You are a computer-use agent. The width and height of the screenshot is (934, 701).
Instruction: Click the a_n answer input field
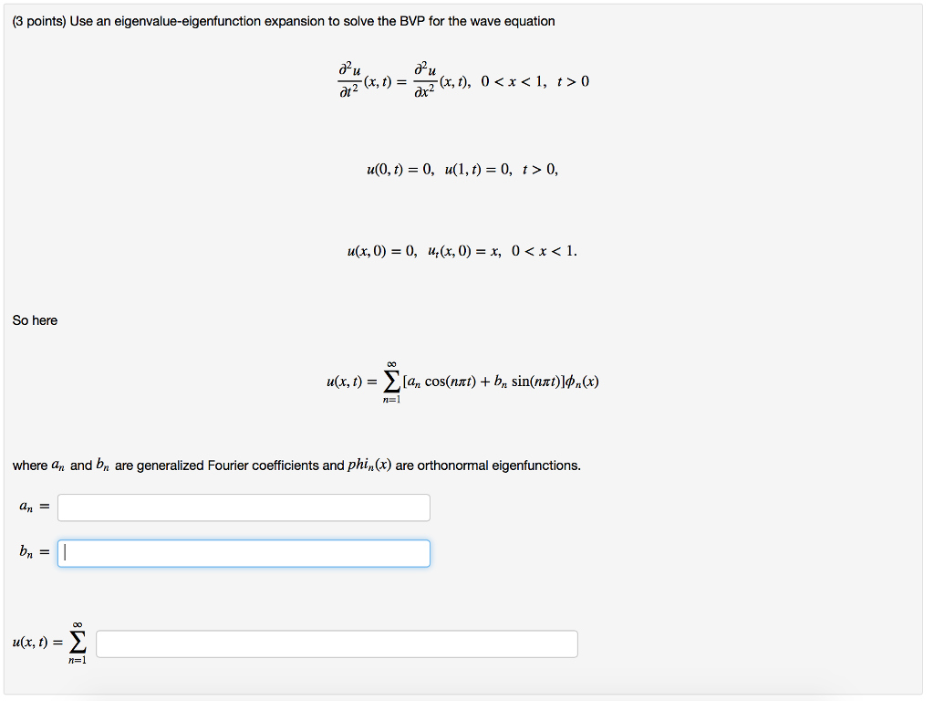click(243, 507)
